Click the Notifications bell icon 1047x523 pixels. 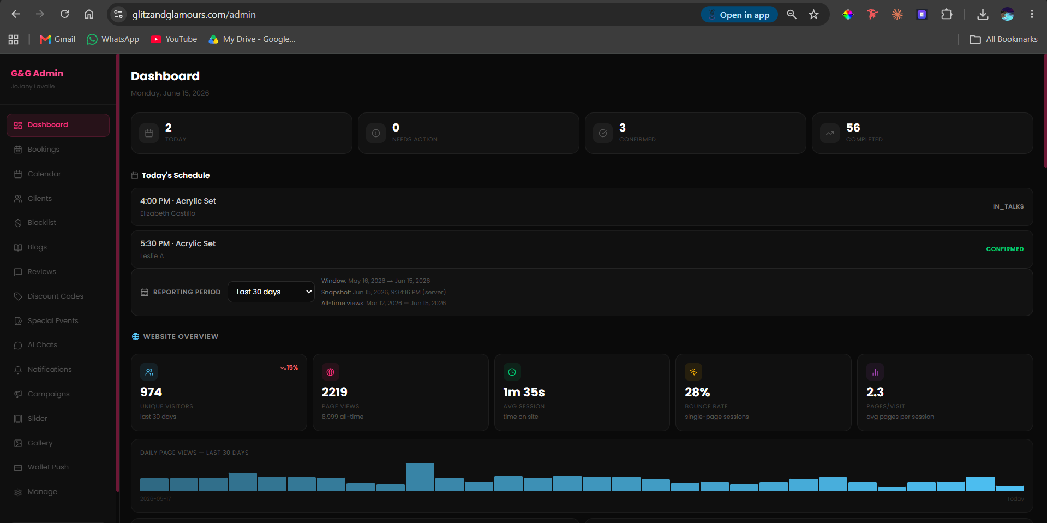pyautogui.click(x=18, y=370)
